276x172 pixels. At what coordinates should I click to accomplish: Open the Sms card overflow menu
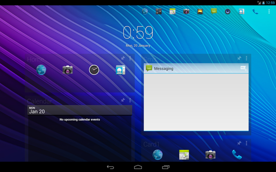coord(247,58)
